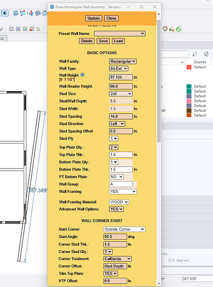The image size is (213, 287).
Task: Click the pencil tag icon in tags panel
Action: click(x=195, y=54)
